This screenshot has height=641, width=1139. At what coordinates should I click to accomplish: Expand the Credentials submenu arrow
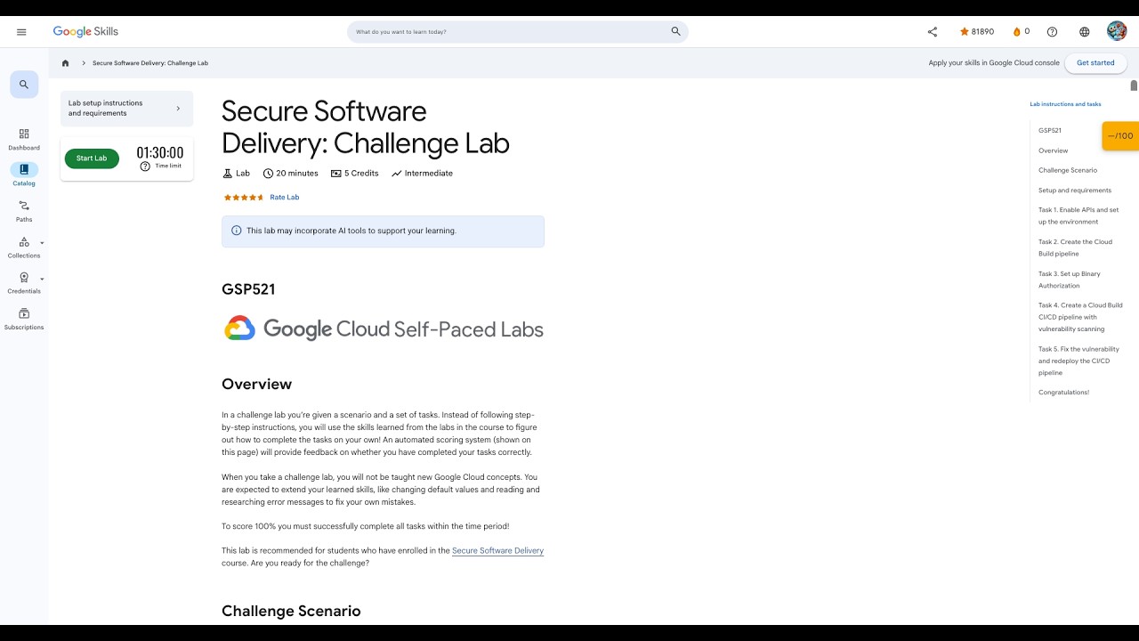coord(42,279)
